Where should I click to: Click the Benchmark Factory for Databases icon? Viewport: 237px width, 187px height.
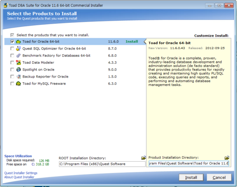18,56
